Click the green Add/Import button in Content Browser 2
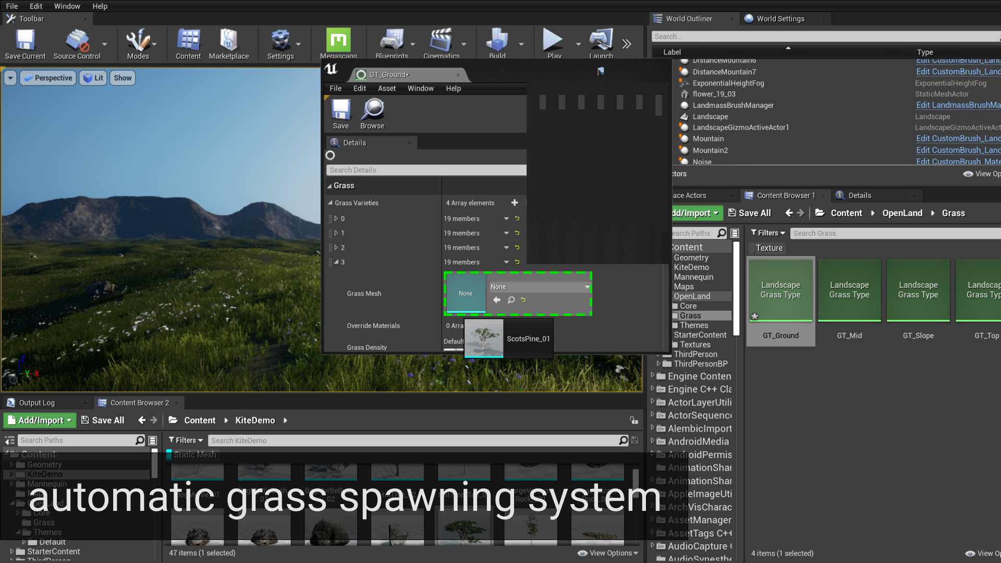Viewport: 1001px width, 563px height. [x=40, y=420]
